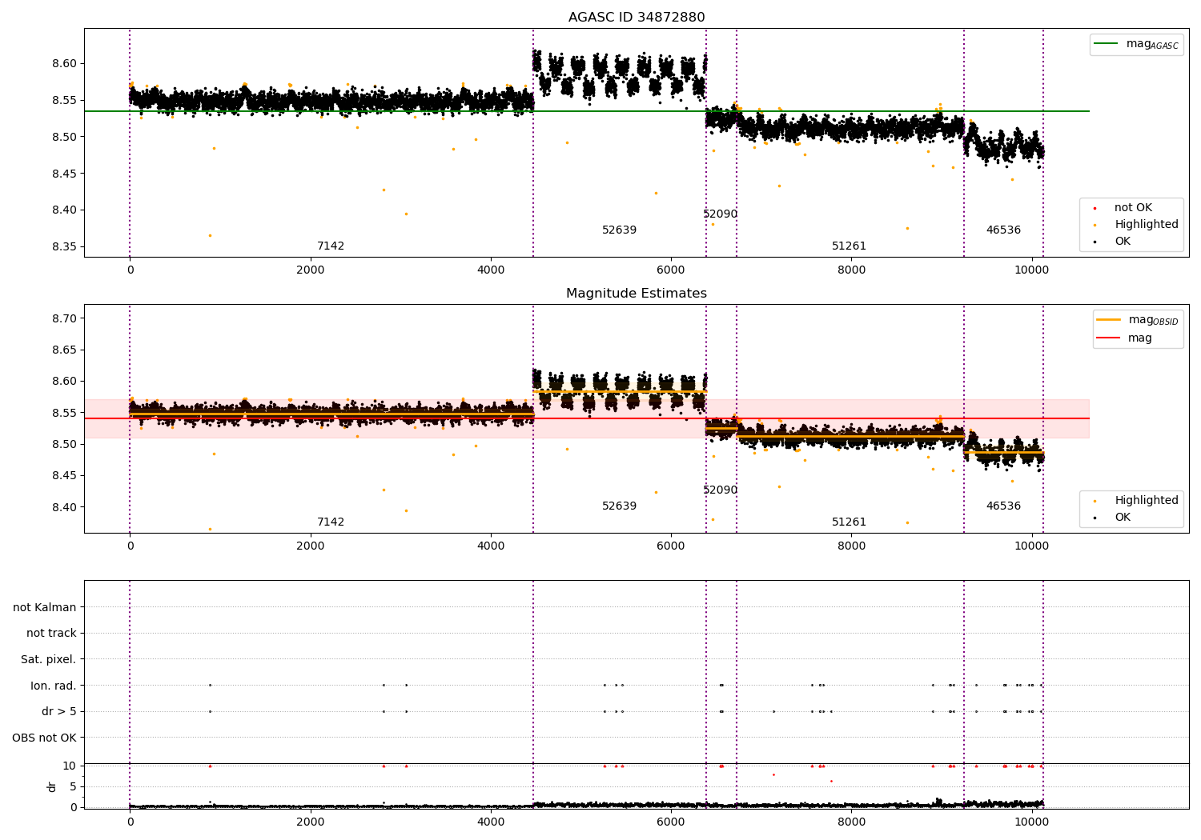Click OBSID label 52639 in Magnitude Estimates plot

point(619,506)
